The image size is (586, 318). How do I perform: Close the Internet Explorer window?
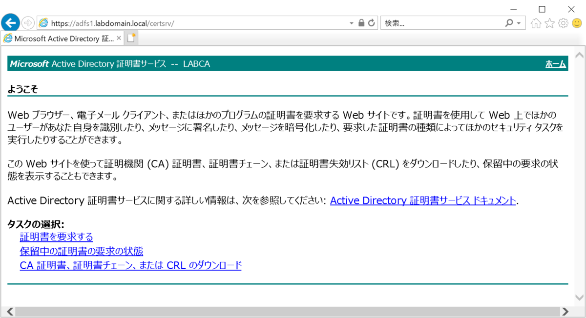coord(571,9)
